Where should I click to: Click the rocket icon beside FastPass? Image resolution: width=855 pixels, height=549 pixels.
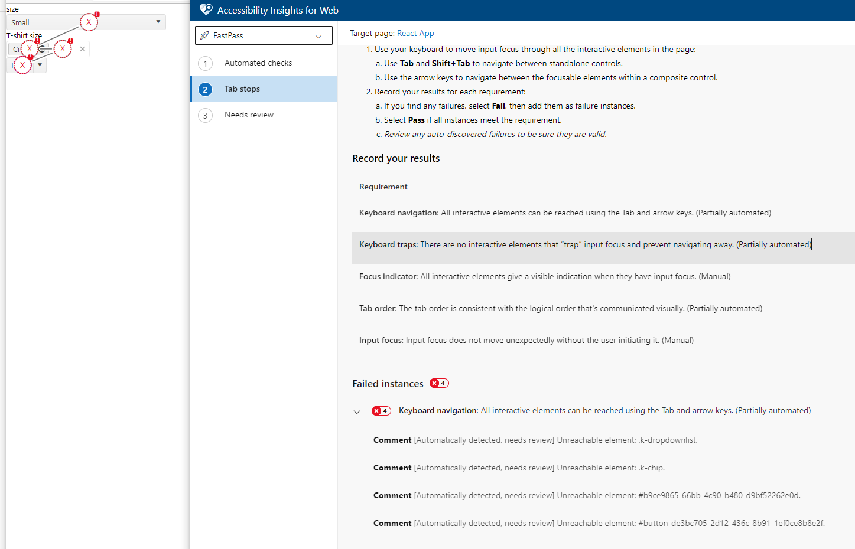204,35
